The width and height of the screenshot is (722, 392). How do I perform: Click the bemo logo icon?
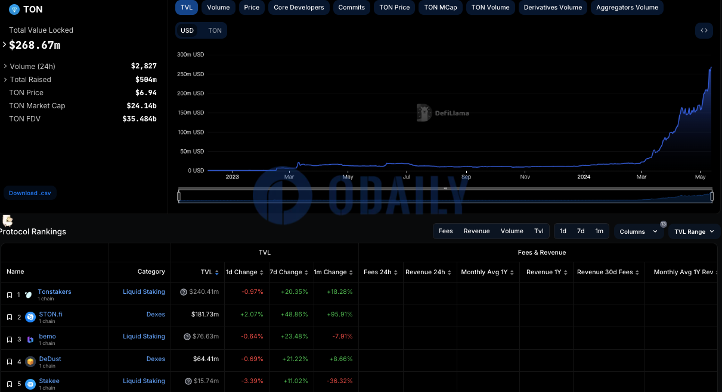30,340
